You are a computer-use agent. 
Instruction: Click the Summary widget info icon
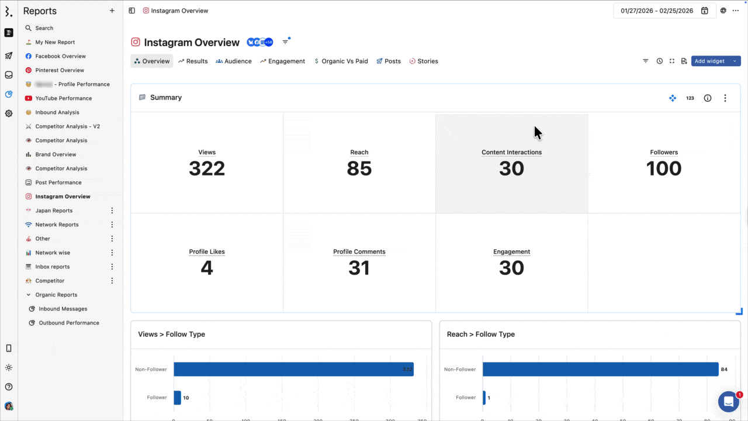pos(707,98)
